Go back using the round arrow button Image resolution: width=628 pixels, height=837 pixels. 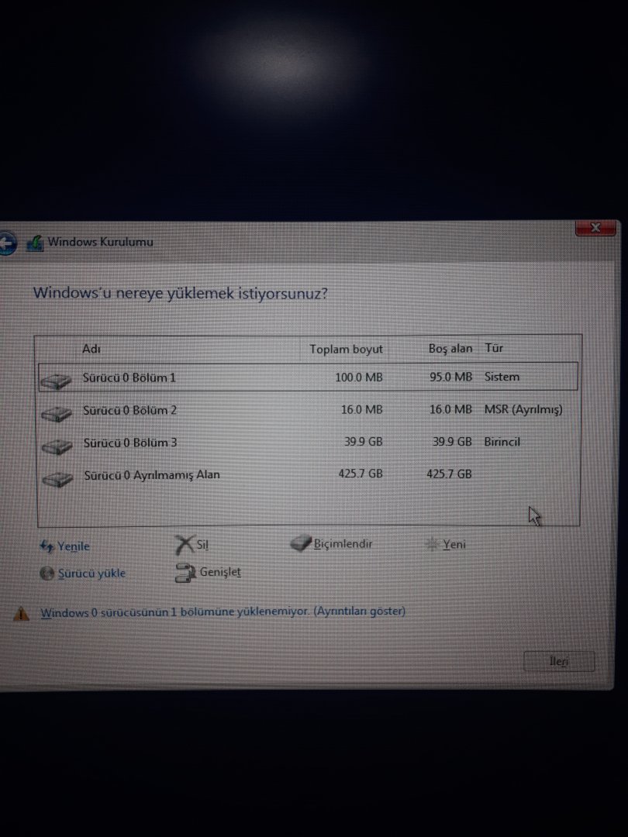click(6, 243)
